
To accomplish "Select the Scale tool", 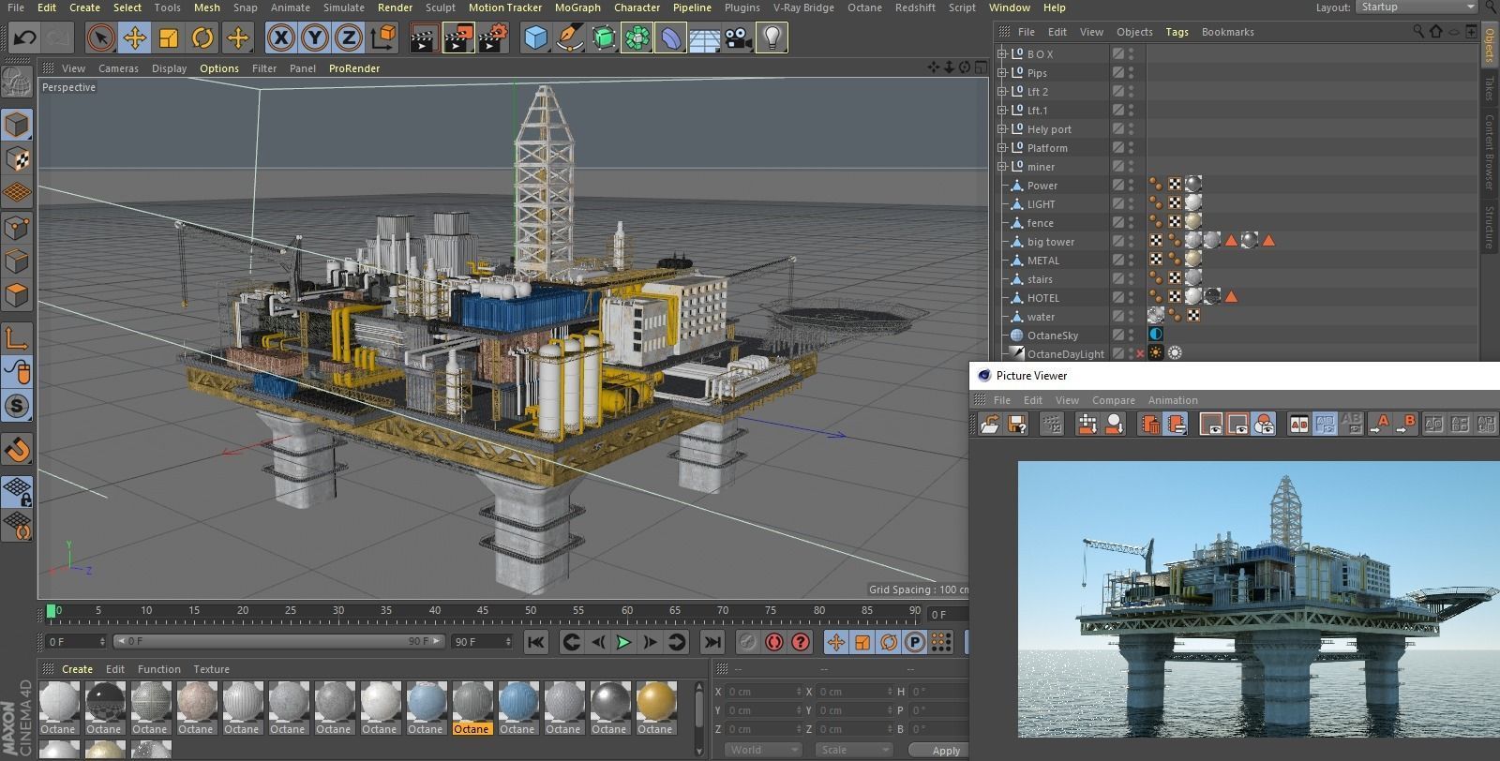I will click(x=168, y=38).
